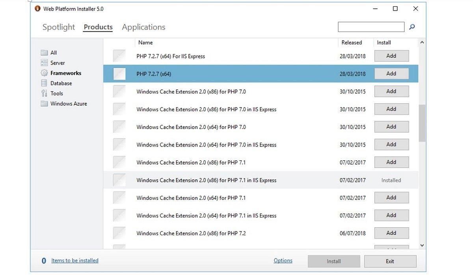473x275 pixels.
Task: Add PHP 7.2.7 (x64) For IIS Express
Action: (391, 56)
